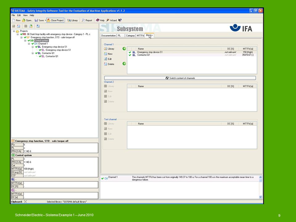Select EL Contactor Q1 tree item
This screenshot has height=222, width=296.
click(x=48, y=56)
